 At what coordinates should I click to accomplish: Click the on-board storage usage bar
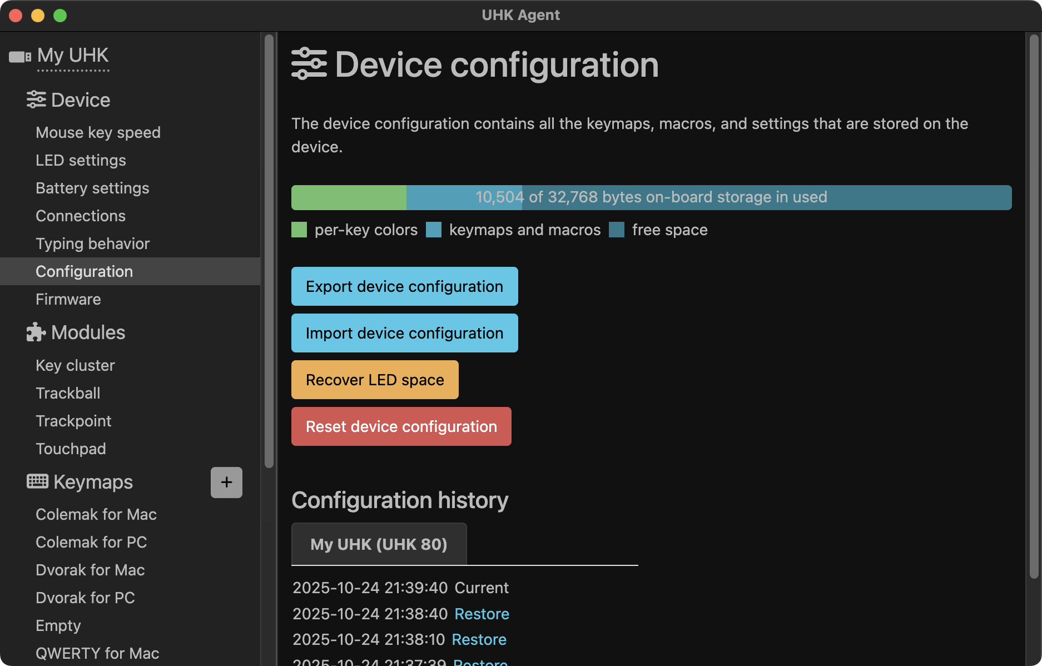click(651, 197)
